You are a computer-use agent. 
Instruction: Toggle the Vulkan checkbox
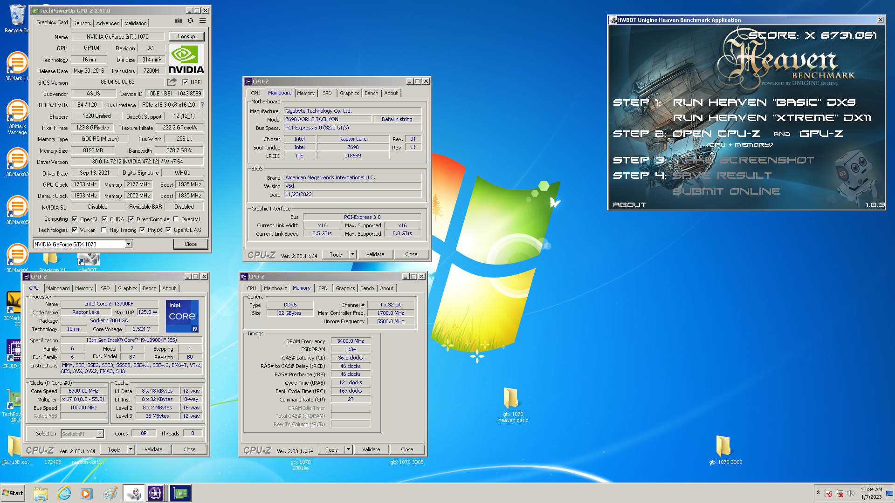[x=75, y=230]
